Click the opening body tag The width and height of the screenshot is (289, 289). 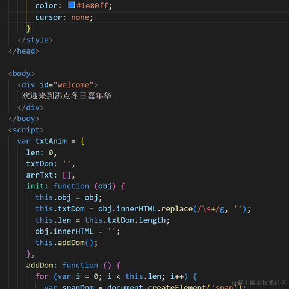coord(22,73)
